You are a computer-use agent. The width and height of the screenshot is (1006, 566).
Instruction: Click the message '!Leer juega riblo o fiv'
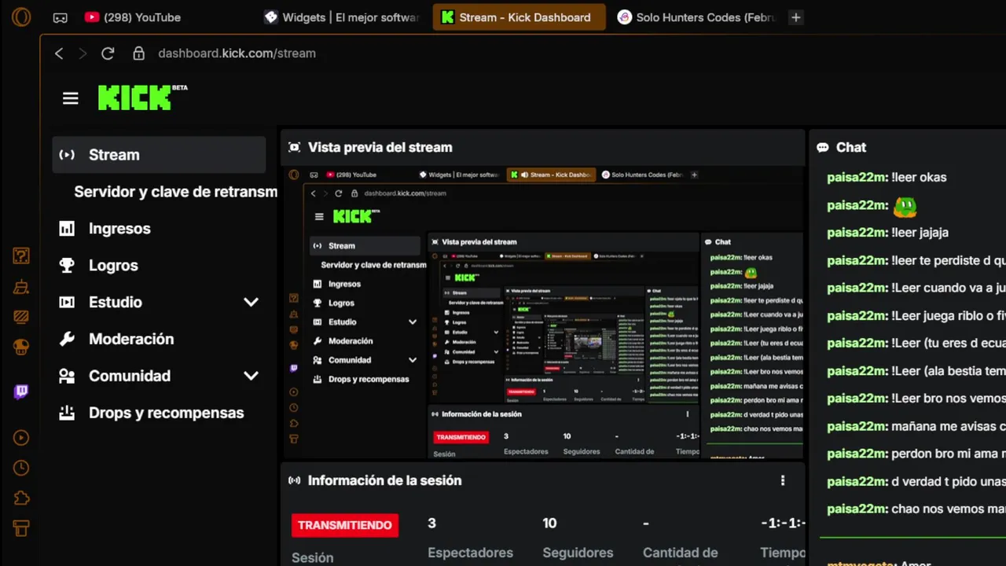click(x=949, y=316)
